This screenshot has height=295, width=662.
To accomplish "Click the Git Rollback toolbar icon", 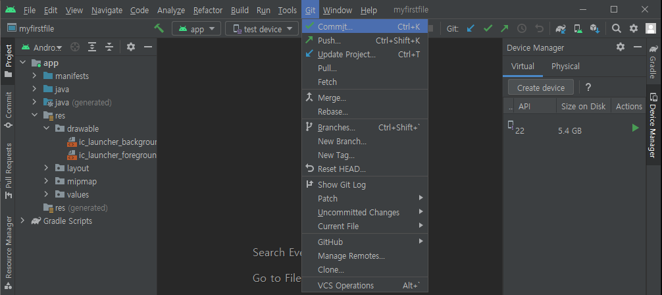I will coord(539,29).
